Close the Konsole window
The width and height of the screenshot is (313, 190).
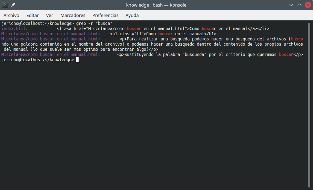click(307, 5)
